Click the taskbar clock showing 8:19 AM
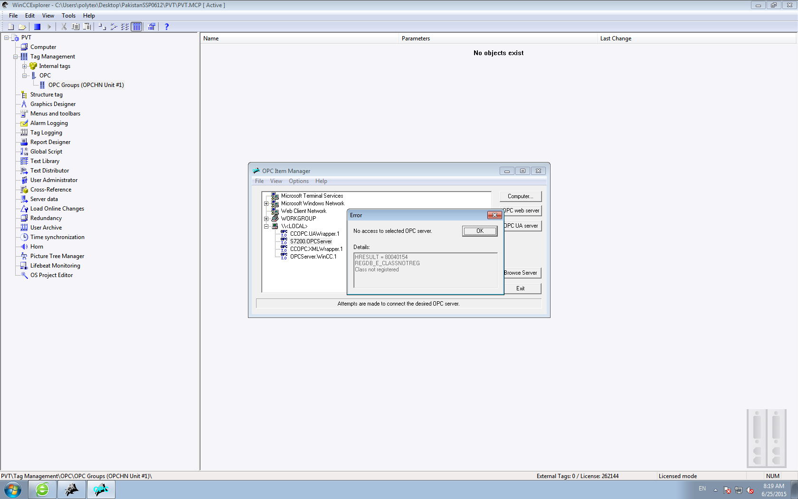The height and width of the screenshot is (499, 798). pos(774,490)
